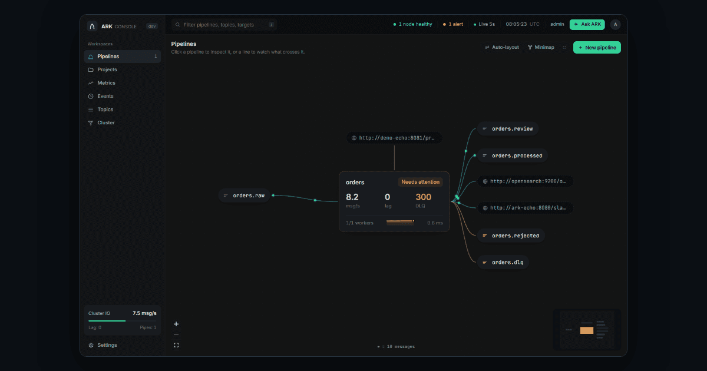This screenshot has height=371, width=707.
Task: Open the 1 alert indicator
Action: 453,24
